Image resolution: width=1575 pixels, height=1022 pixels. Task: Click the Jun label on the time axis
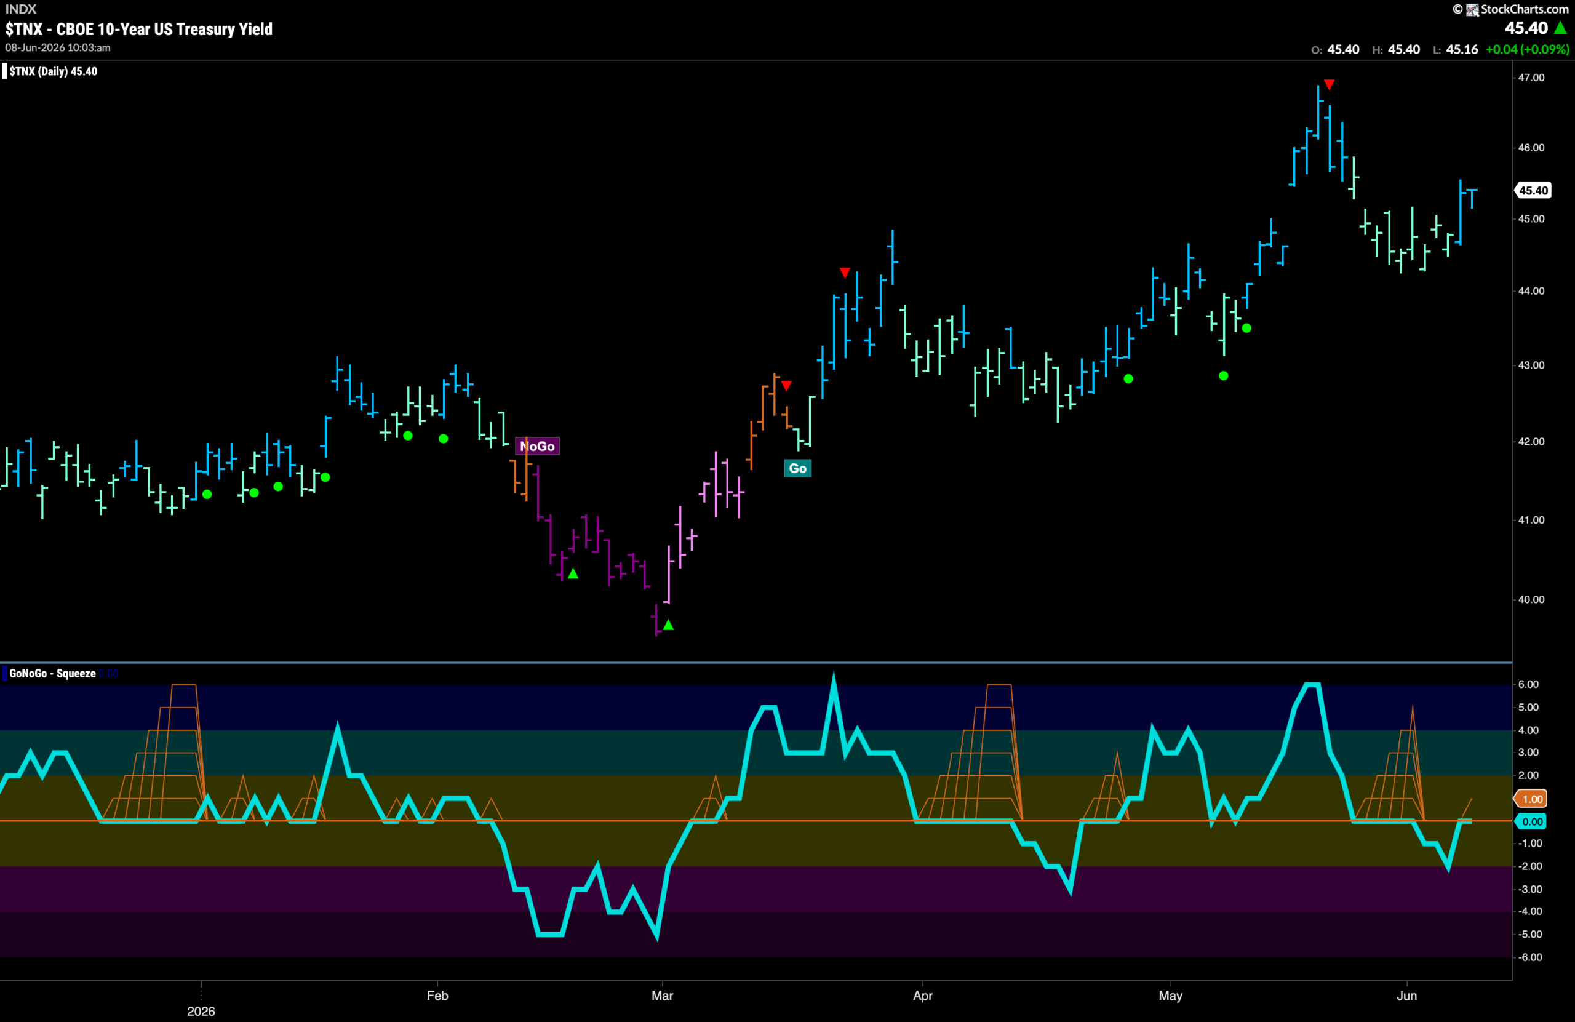tap(1407, 996)
